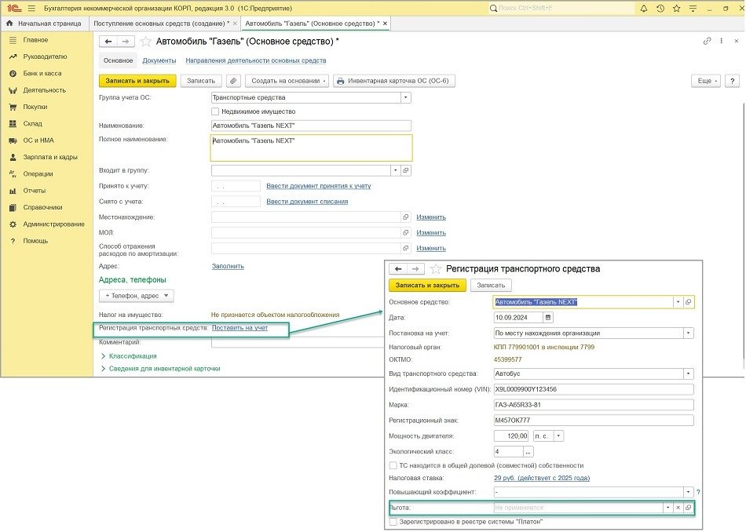746x532 pixels.
Task: Open the Вид транспортного средства dropdown
Action: 688,373
